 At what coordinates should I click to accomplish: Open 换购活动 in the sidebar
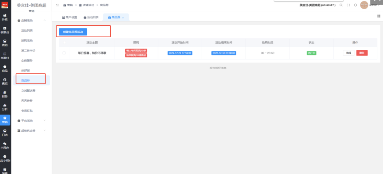[27, 41]
